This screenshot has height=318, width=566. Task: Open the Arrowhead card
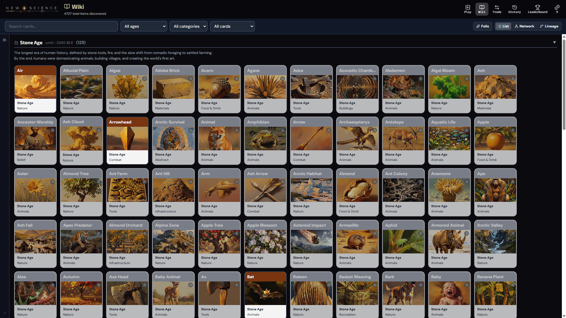point(127,140)
